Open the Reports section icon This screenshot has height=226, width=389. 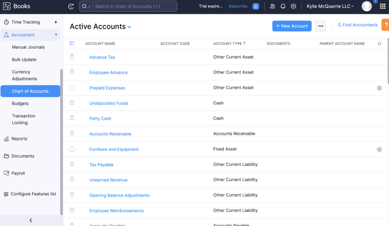(x=7, y=138)
